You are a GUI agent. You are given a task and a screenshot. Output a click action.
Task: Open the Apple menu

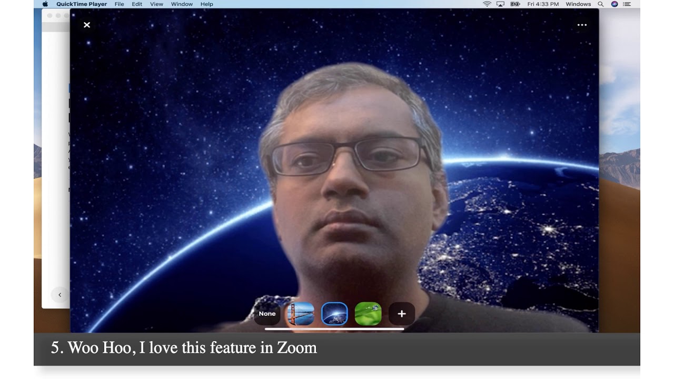(x=45, y=4)
